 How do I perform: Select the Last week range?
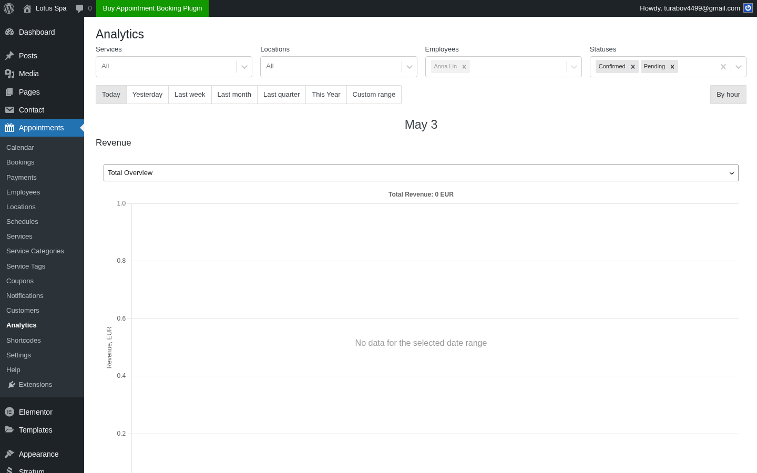[190, 95]
